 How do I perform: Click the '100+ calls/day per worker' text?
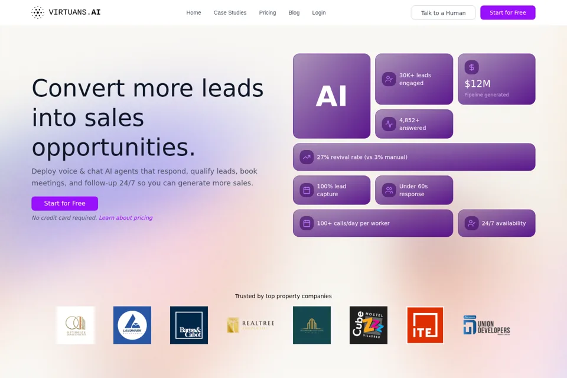(x=353, y=223)
